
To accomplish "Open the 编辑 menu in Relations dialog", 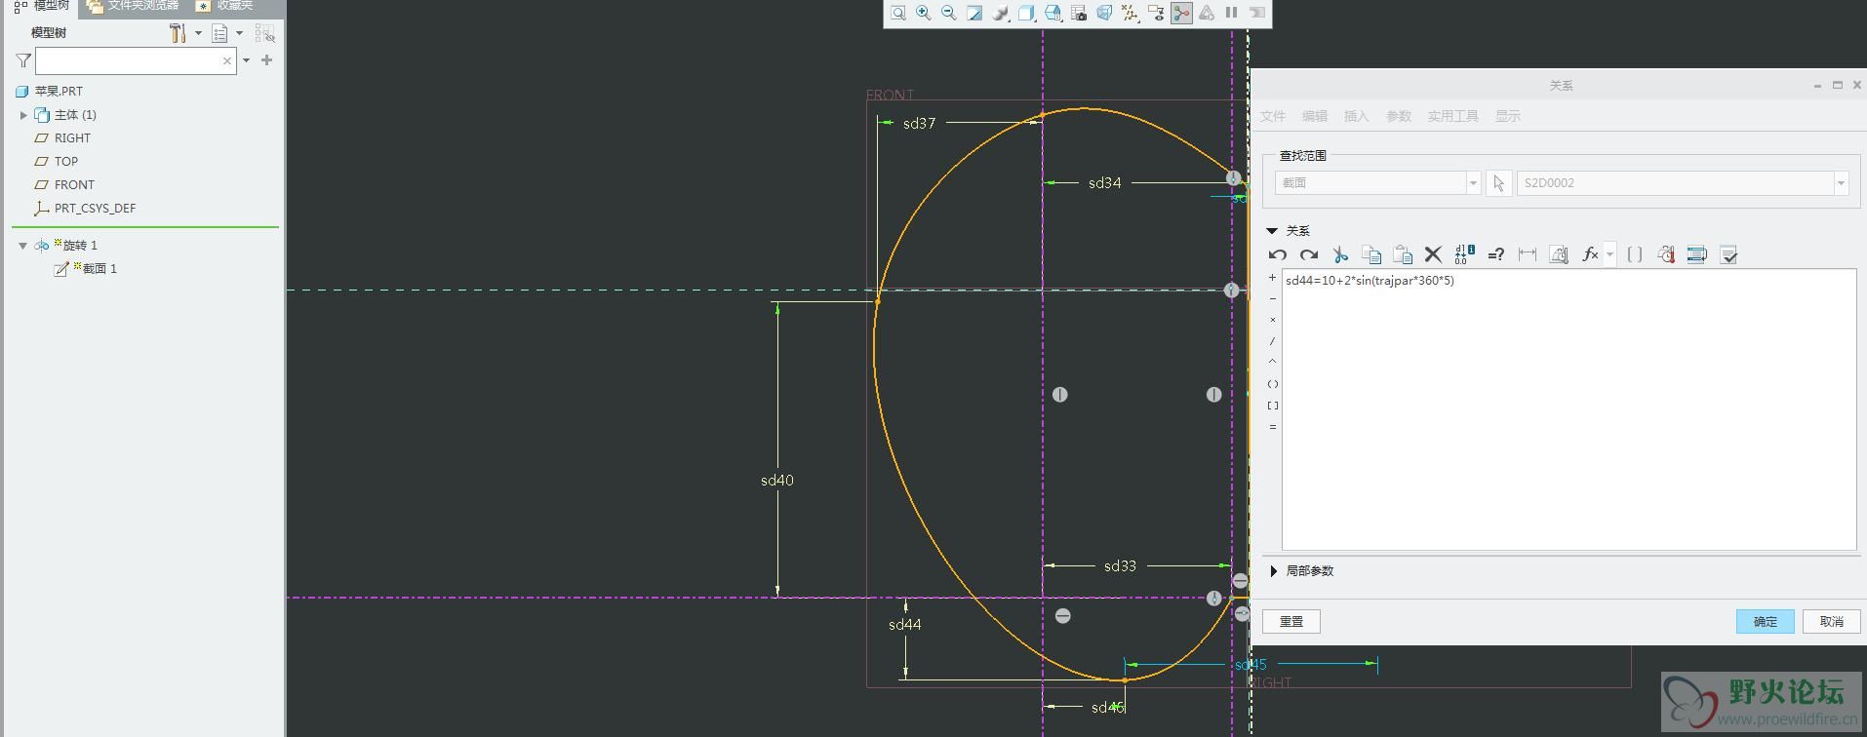I will (1314, 116).
